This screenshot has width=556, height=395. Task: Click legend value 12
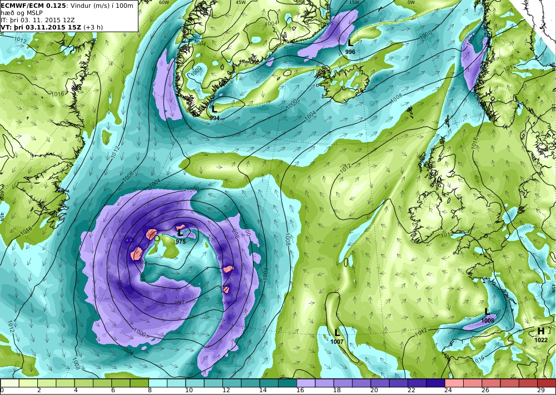pos(226,391)
